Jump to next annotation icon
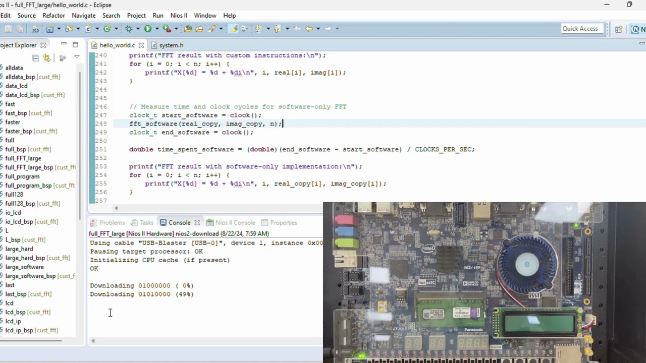Screen dimensions: 646x363 (x=258, y=29)
